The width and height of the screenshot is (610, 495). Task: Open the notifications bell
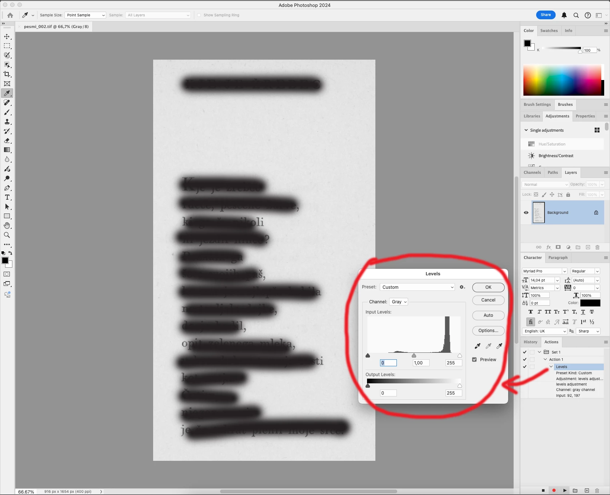coord(564,15)
